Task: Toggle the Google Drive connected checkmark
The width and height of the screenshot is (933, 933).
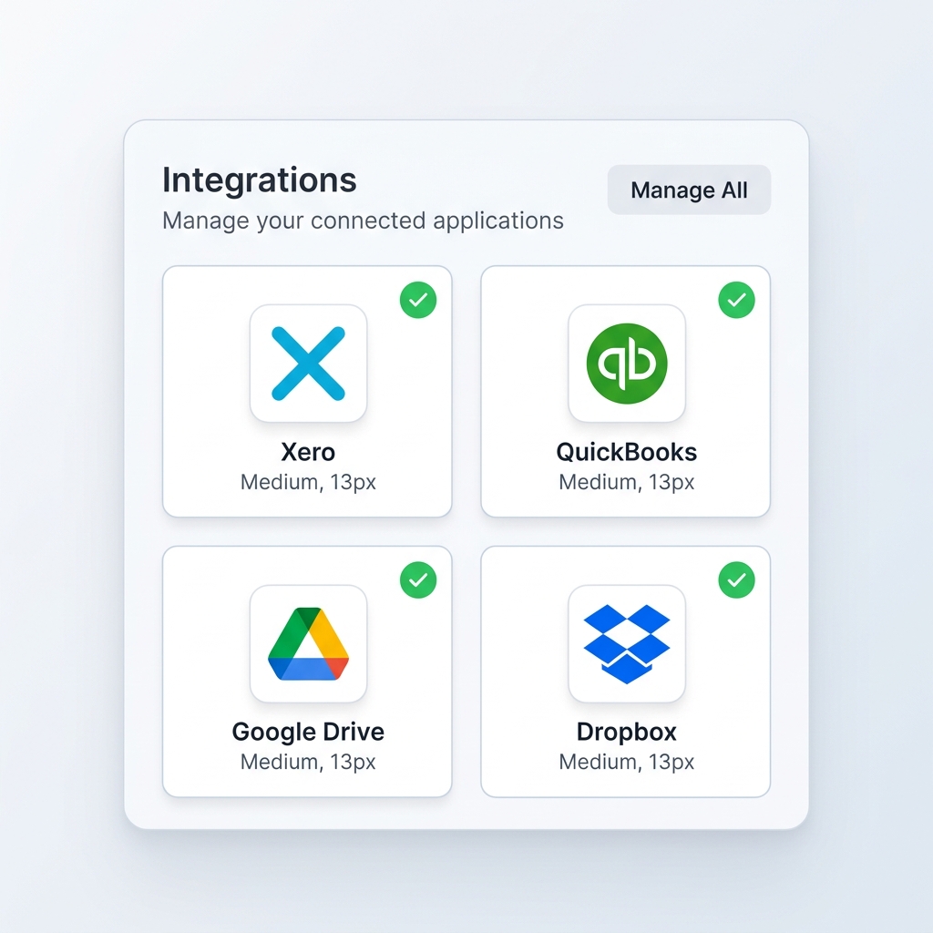Action: point(418,580)
